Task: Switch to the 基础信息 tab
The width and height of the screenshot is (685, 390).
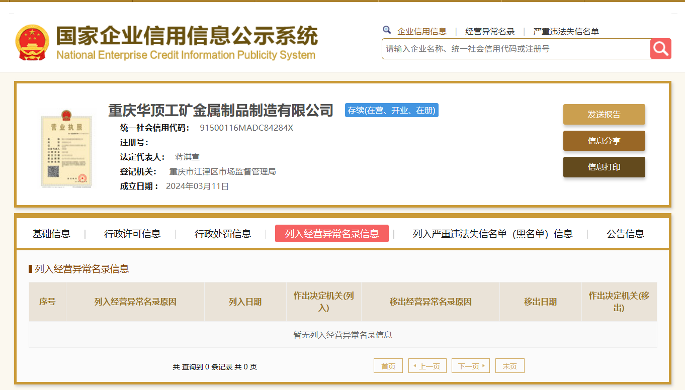Action: point(51,234)
